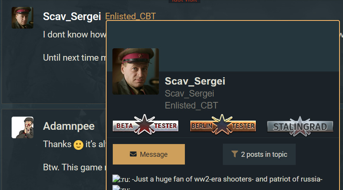Screen dimensions: 343x190
Task: Click the user bio text about ww2-era shooters
Action: click(x=227, y=179)
